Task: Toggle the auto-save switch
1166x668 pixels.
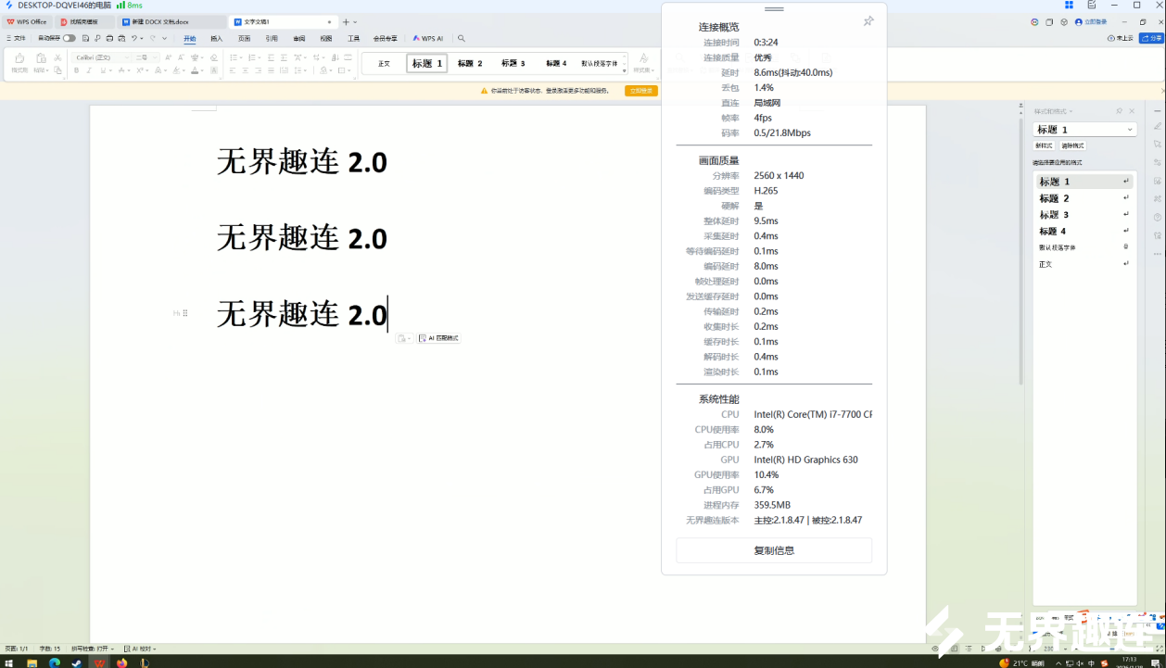Action: [70, 38]
